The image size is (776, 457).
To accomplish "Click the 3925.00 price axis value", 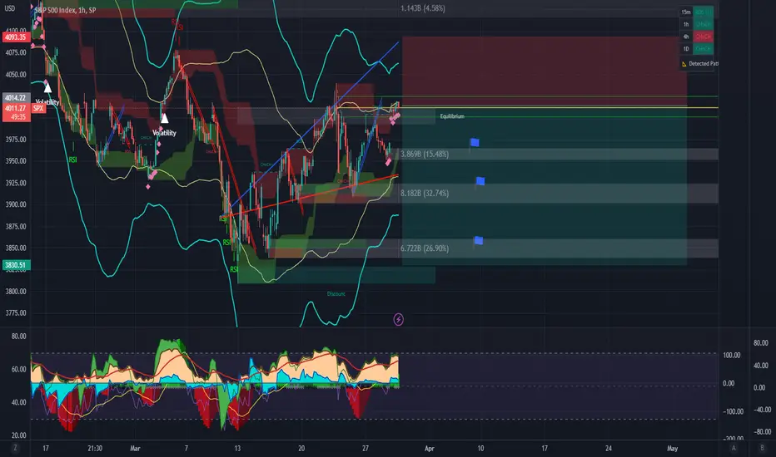I will (x=16, y=184).
